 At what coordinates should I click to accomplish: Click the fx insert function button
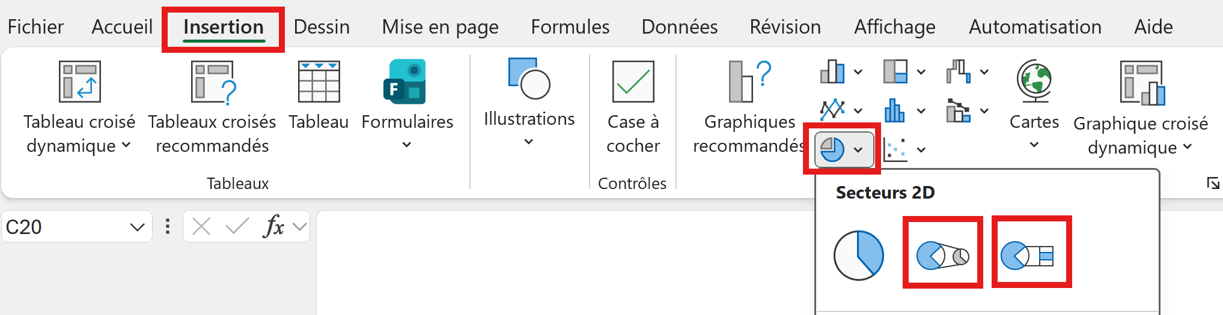[273, 226]
